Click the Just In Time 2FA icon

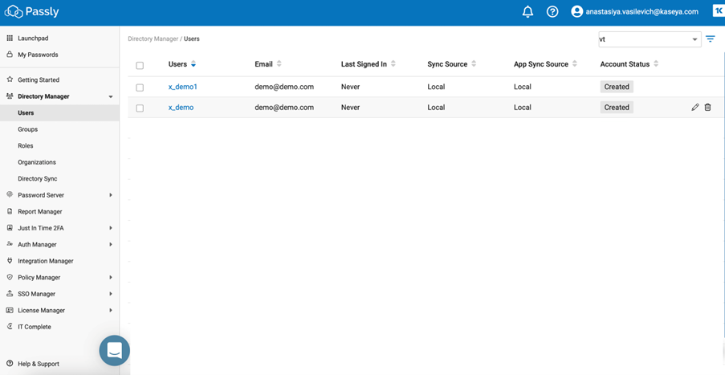click(10, 228)
